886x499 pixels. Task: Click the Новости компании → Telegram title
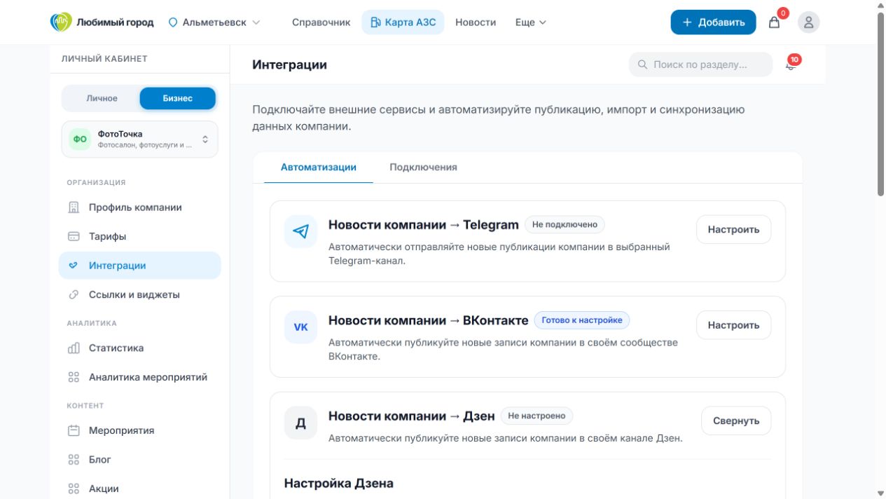[424, 225]
